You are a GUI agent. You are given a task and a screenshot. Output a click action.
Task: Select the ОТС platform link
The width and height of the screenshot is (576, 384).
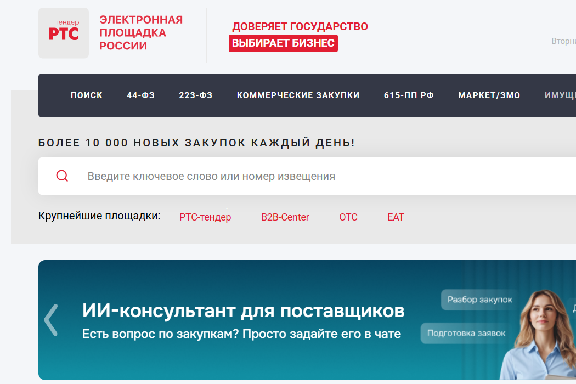coord(348,217)
